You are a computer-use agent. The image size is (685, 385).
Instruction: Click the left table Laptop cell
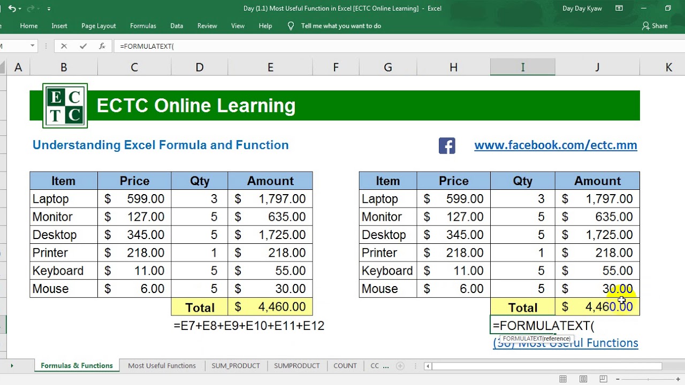point(64,199)
